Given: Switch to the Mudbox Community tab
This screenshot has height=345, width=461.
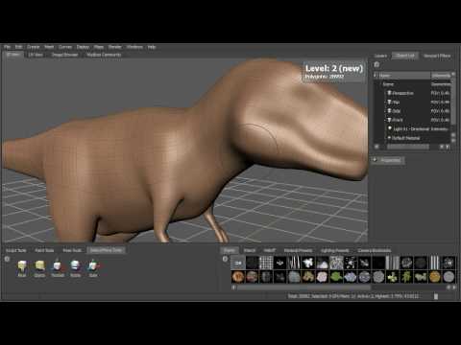Looking at the screenshot, I should coord(104,55).
